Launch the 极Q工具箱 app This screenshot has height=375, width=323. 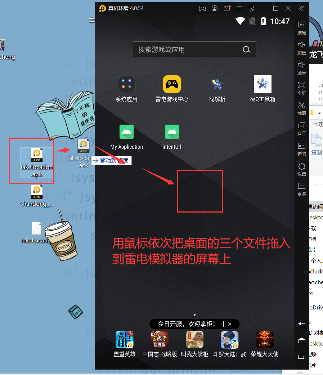coord(263,89)
